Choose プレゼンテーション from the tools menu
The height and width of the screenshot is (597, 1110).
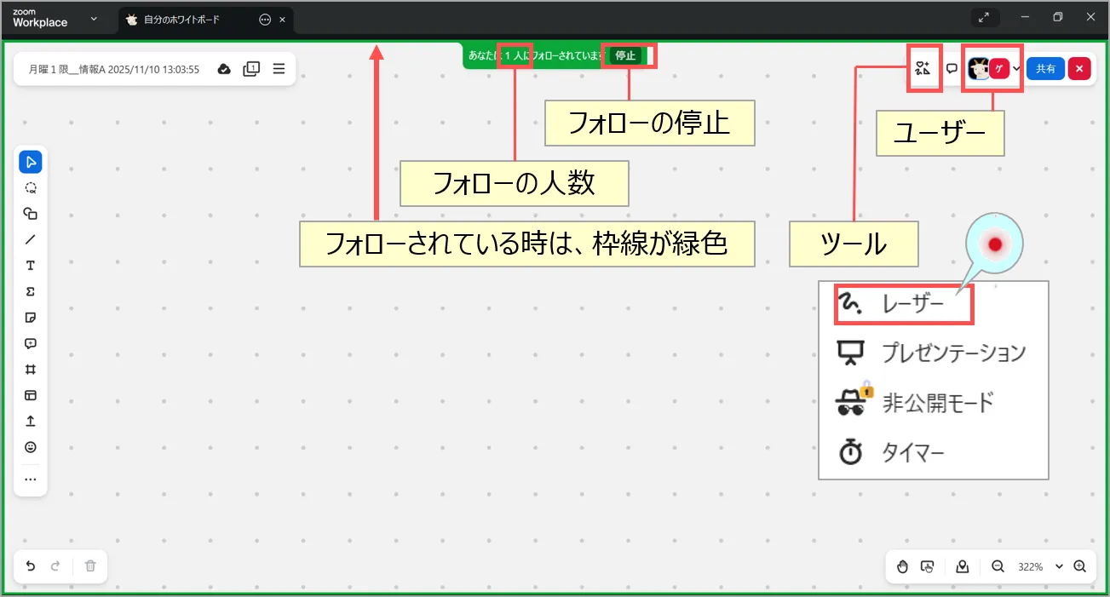coord(952,353)
